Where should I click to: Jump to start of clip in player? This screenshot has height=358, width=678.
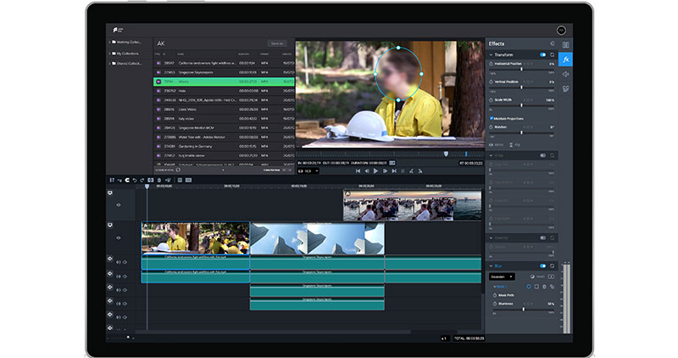tap(358, 171)
